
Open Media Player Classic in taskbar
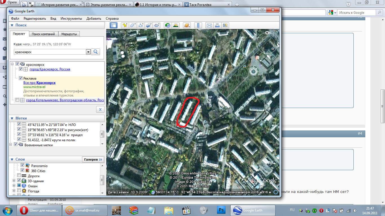tap(186, 210)
